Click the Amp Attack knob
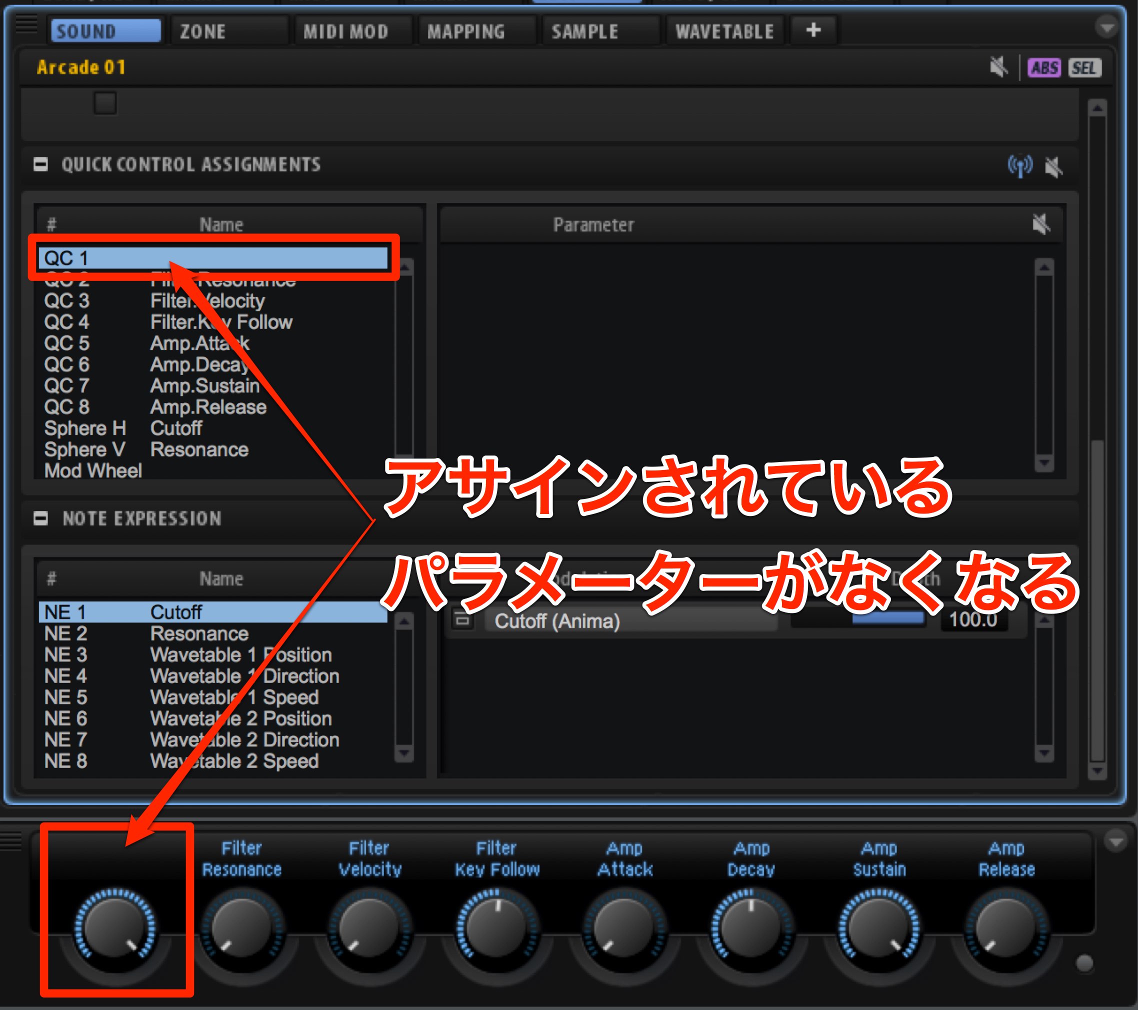Image resolution: width=1138 pixels, height=1010 pixels. click(623, 928)
